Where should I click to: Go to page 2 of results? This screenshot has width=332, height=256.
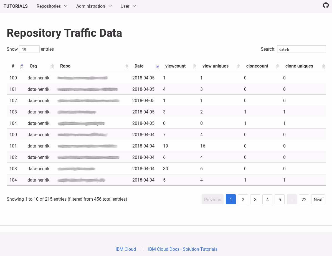243,200
